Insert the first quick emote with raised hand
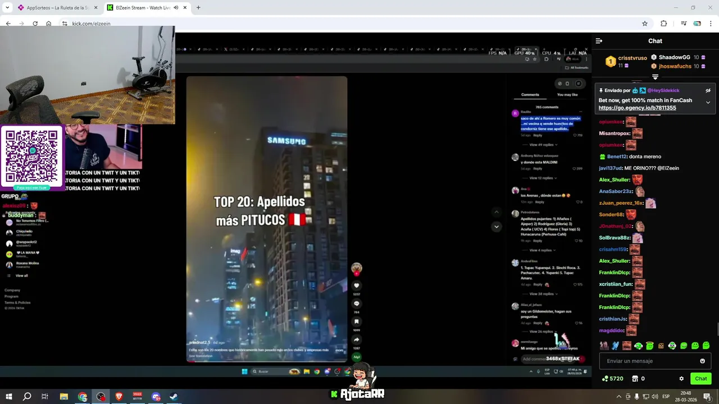This screenshot has width=719, height=404. [604, 346]
